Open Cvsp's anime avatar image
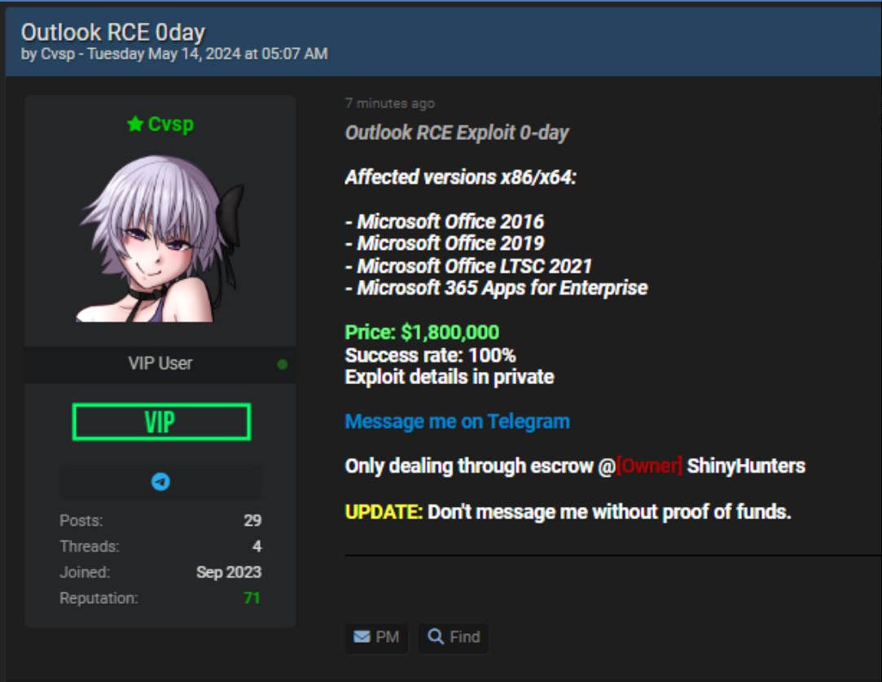The height and width of the screenshot is (682, 882). [160, 238]
